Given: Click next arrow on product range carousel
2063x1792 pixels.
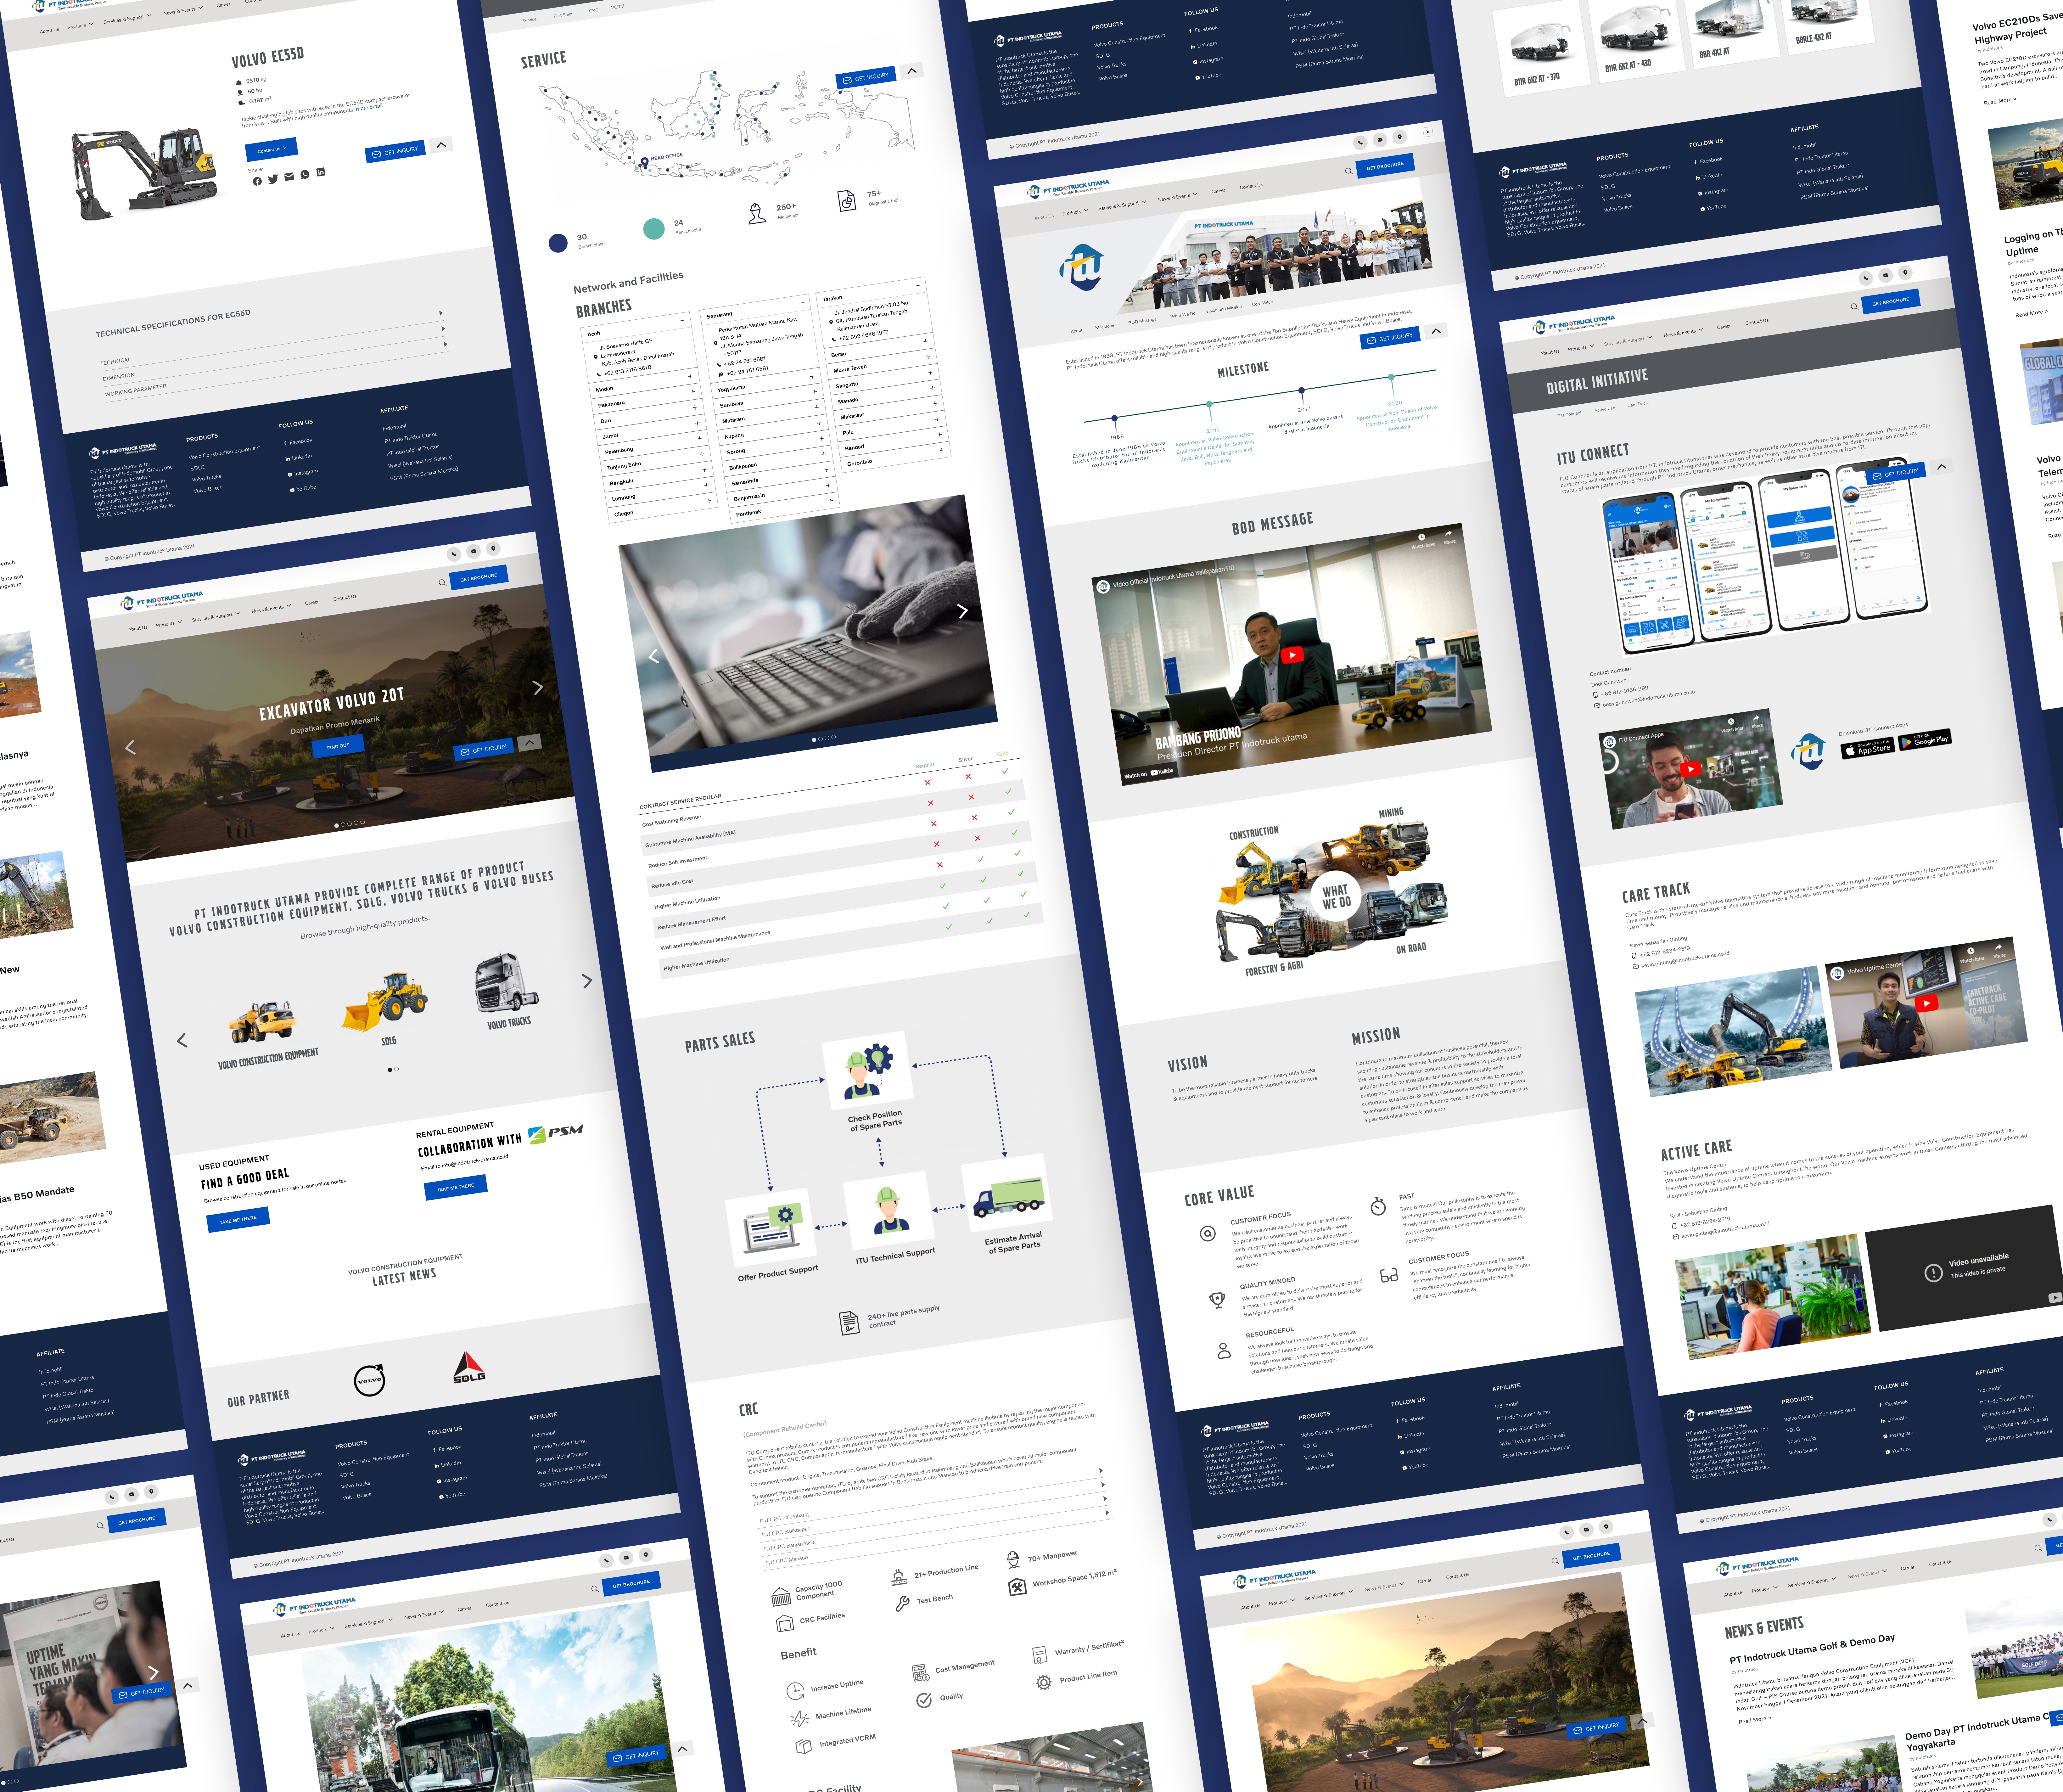Looking at the screenshot, I should coord(587,981).
